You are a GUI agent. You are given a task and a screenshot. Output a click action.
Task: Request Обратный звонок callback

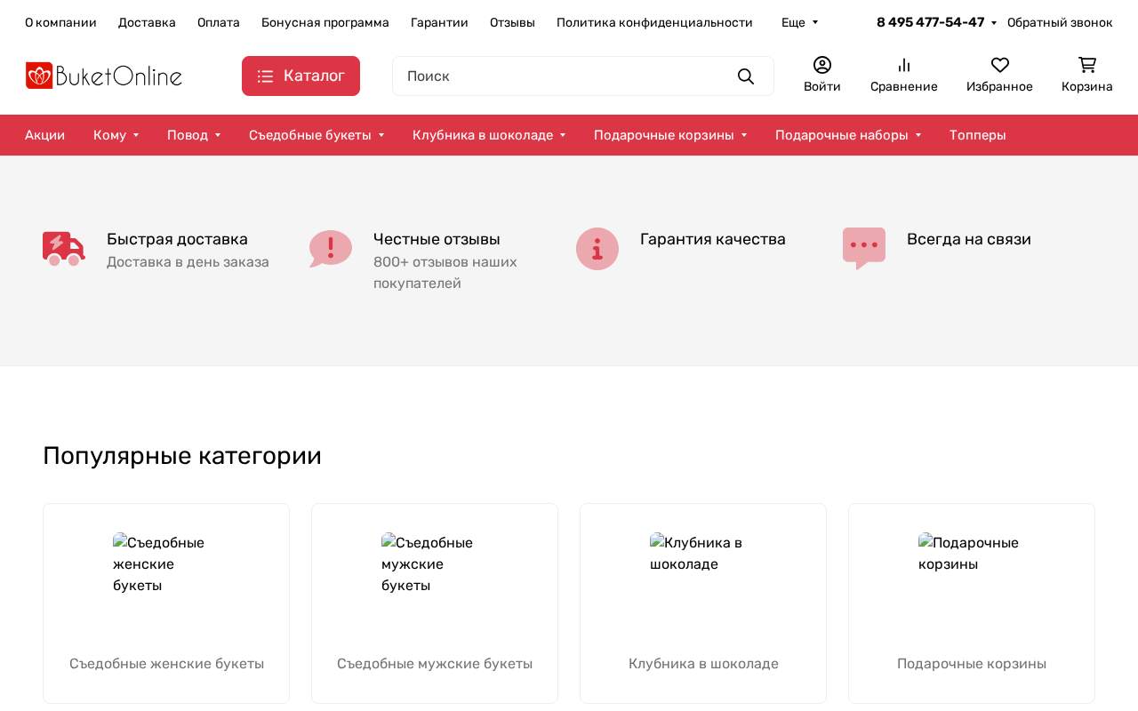pos(1060,22)
